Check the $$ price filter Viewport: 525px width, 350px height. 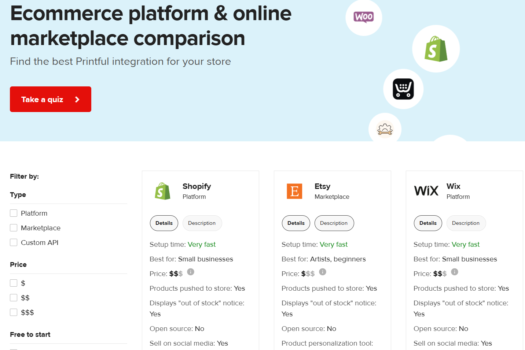(14, 297)
